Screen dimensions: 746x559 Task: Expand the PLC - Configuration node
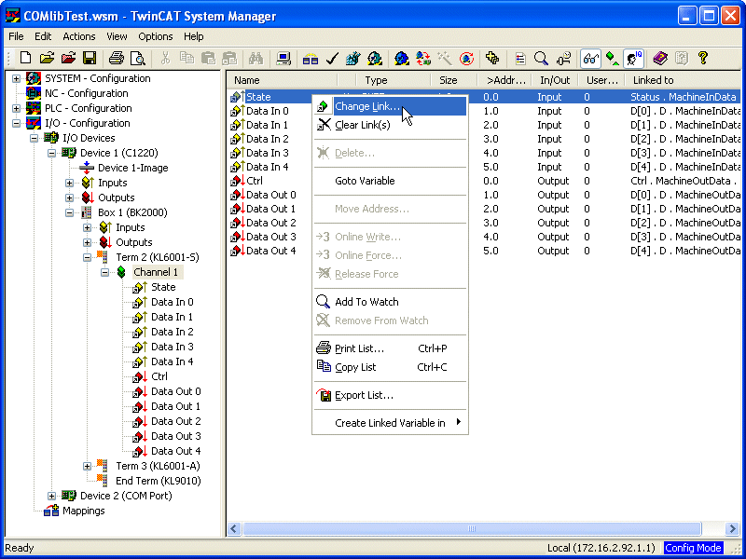coord(17,108)
